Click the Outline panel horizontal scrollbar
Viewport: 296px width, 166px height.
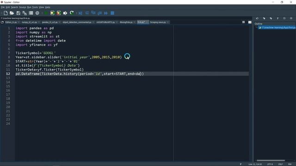coord(271,160)
